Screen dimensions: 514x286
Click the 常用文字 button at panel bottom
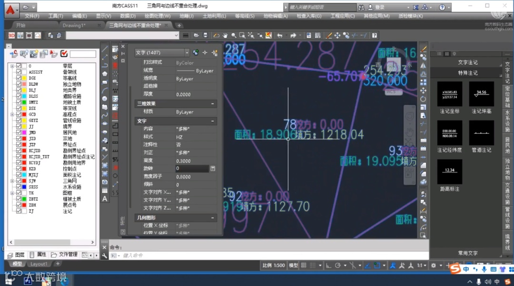(x=467, y=253)
